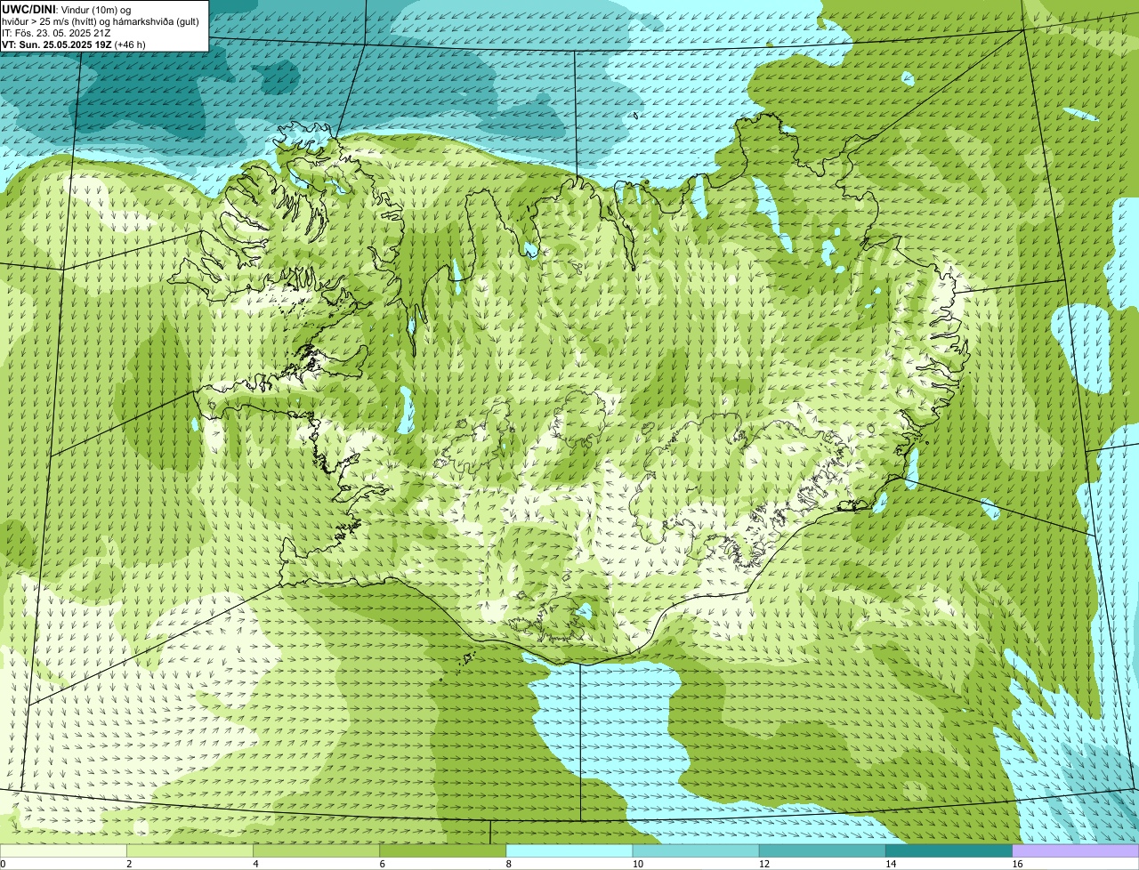The height and width of the screenshot is (870, 1139).
Task: Click the 0–2 m/s palest legend swatch
Action: point(63,850)
